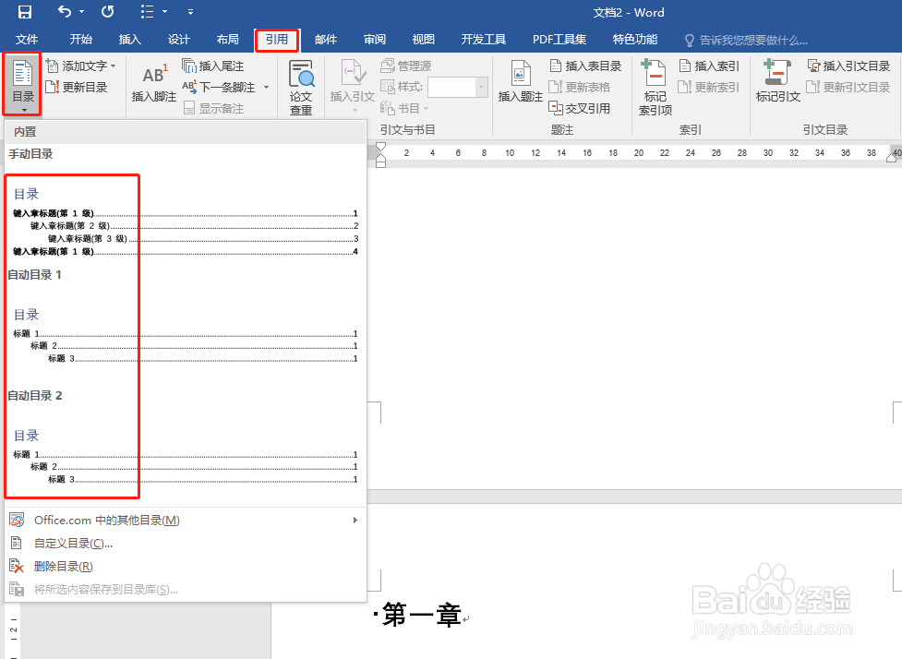Click the Undo arrow icon

tap(65, 11)
